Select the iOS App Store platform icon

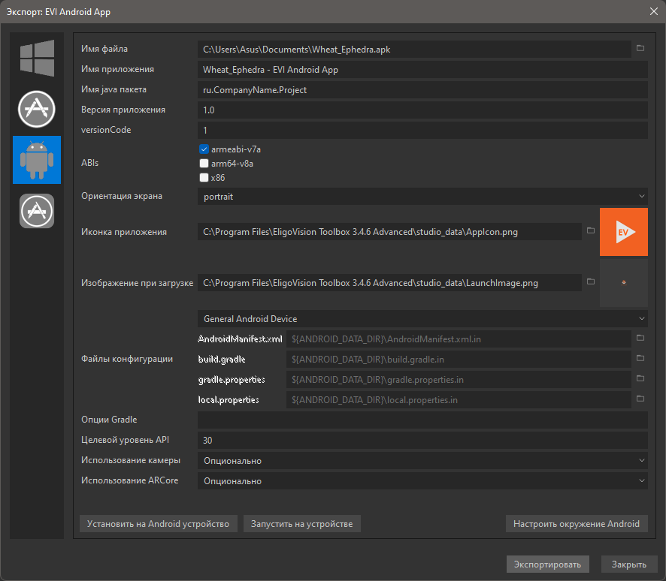(37, 211)
